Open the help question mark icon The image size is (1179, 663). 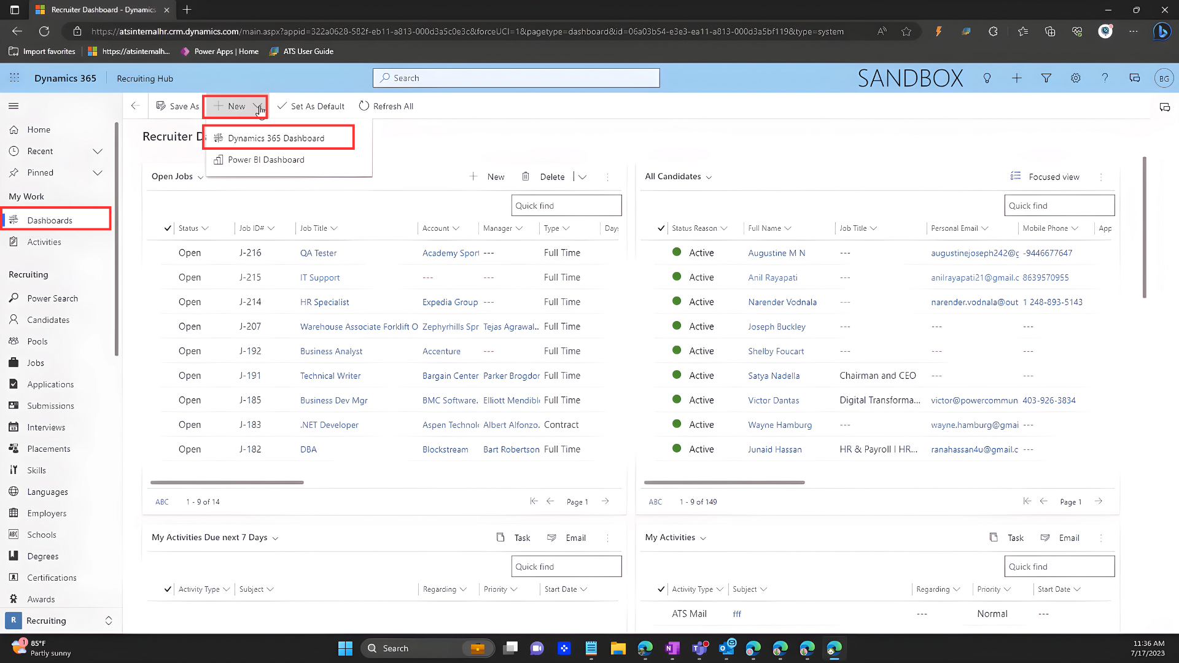coord(1105,78)
